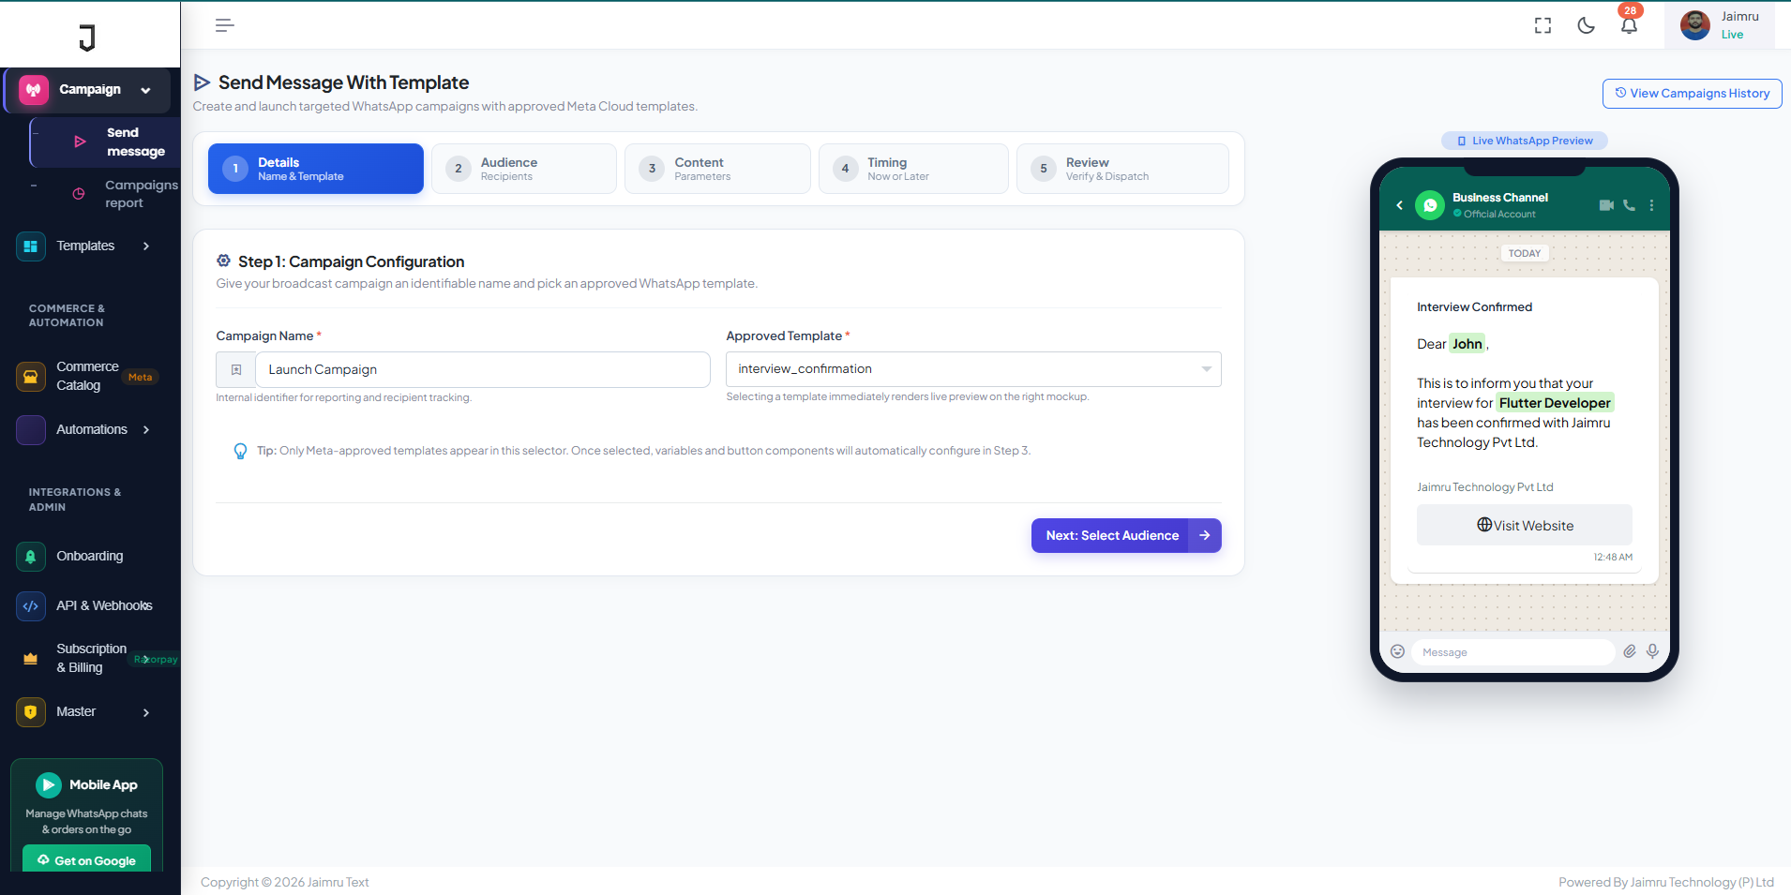Open the phone preview three-dot menu

coord(1651,205)
